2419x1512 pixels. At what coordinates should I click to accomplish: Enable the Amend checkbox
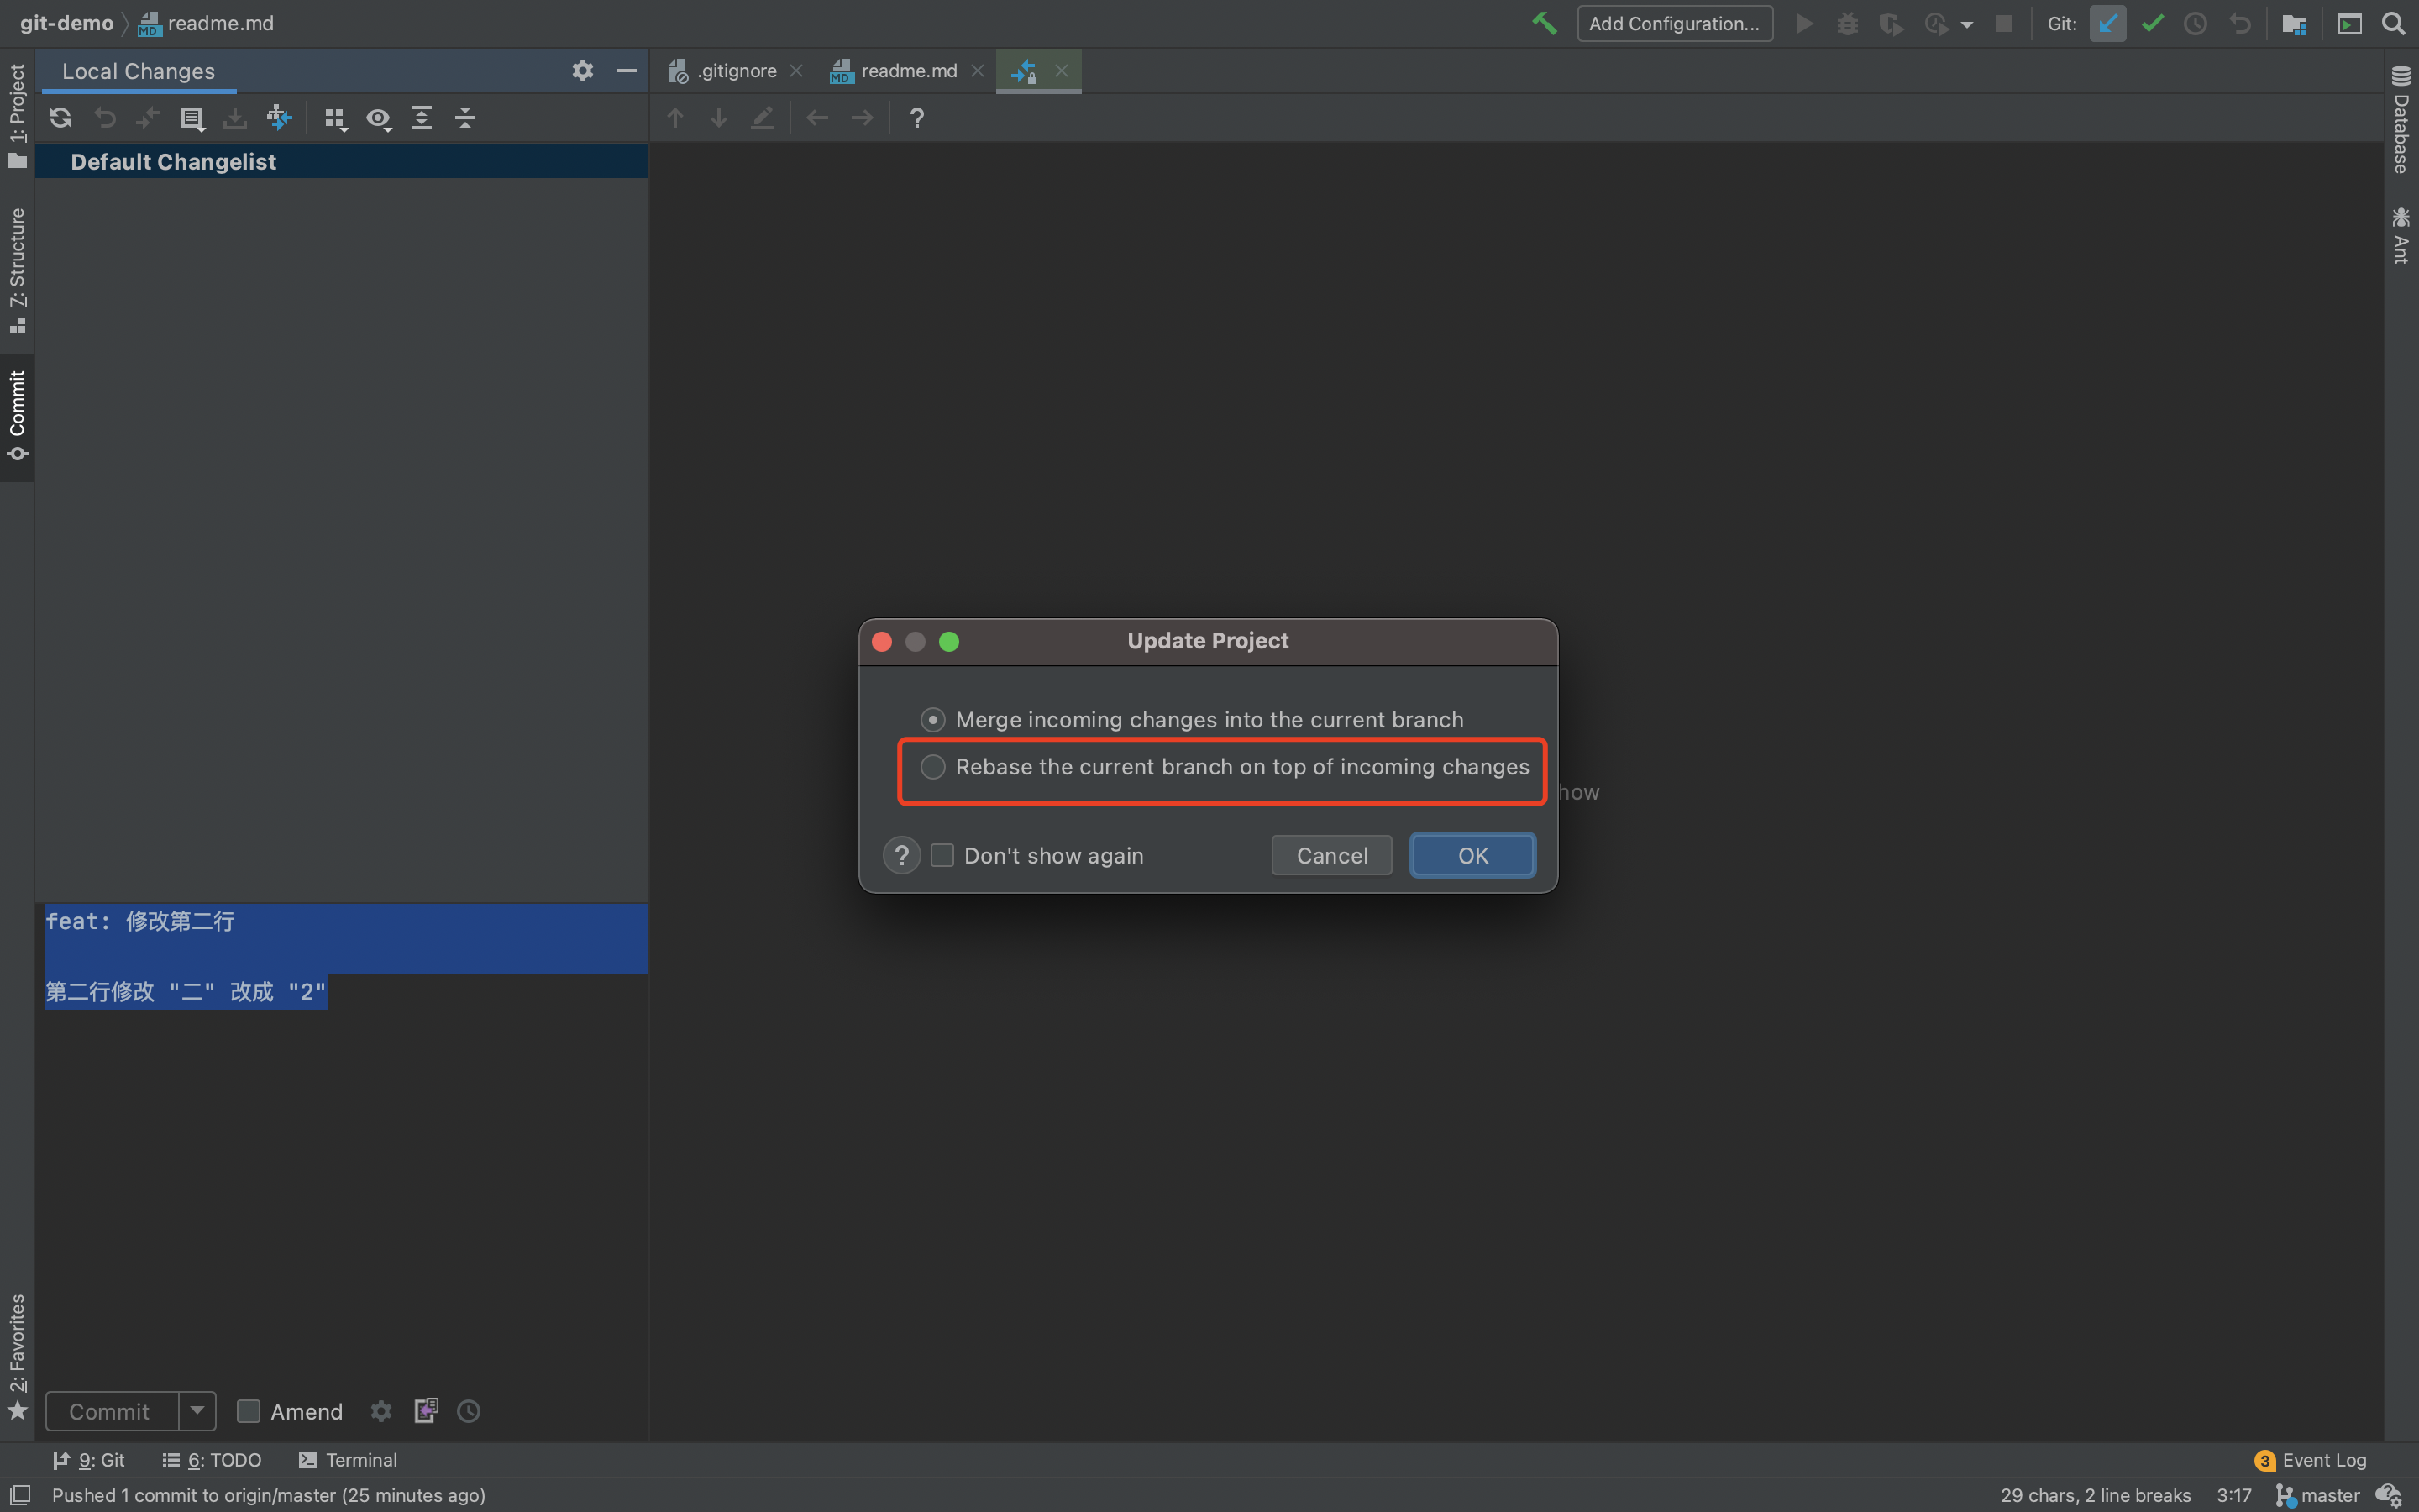248,1411
